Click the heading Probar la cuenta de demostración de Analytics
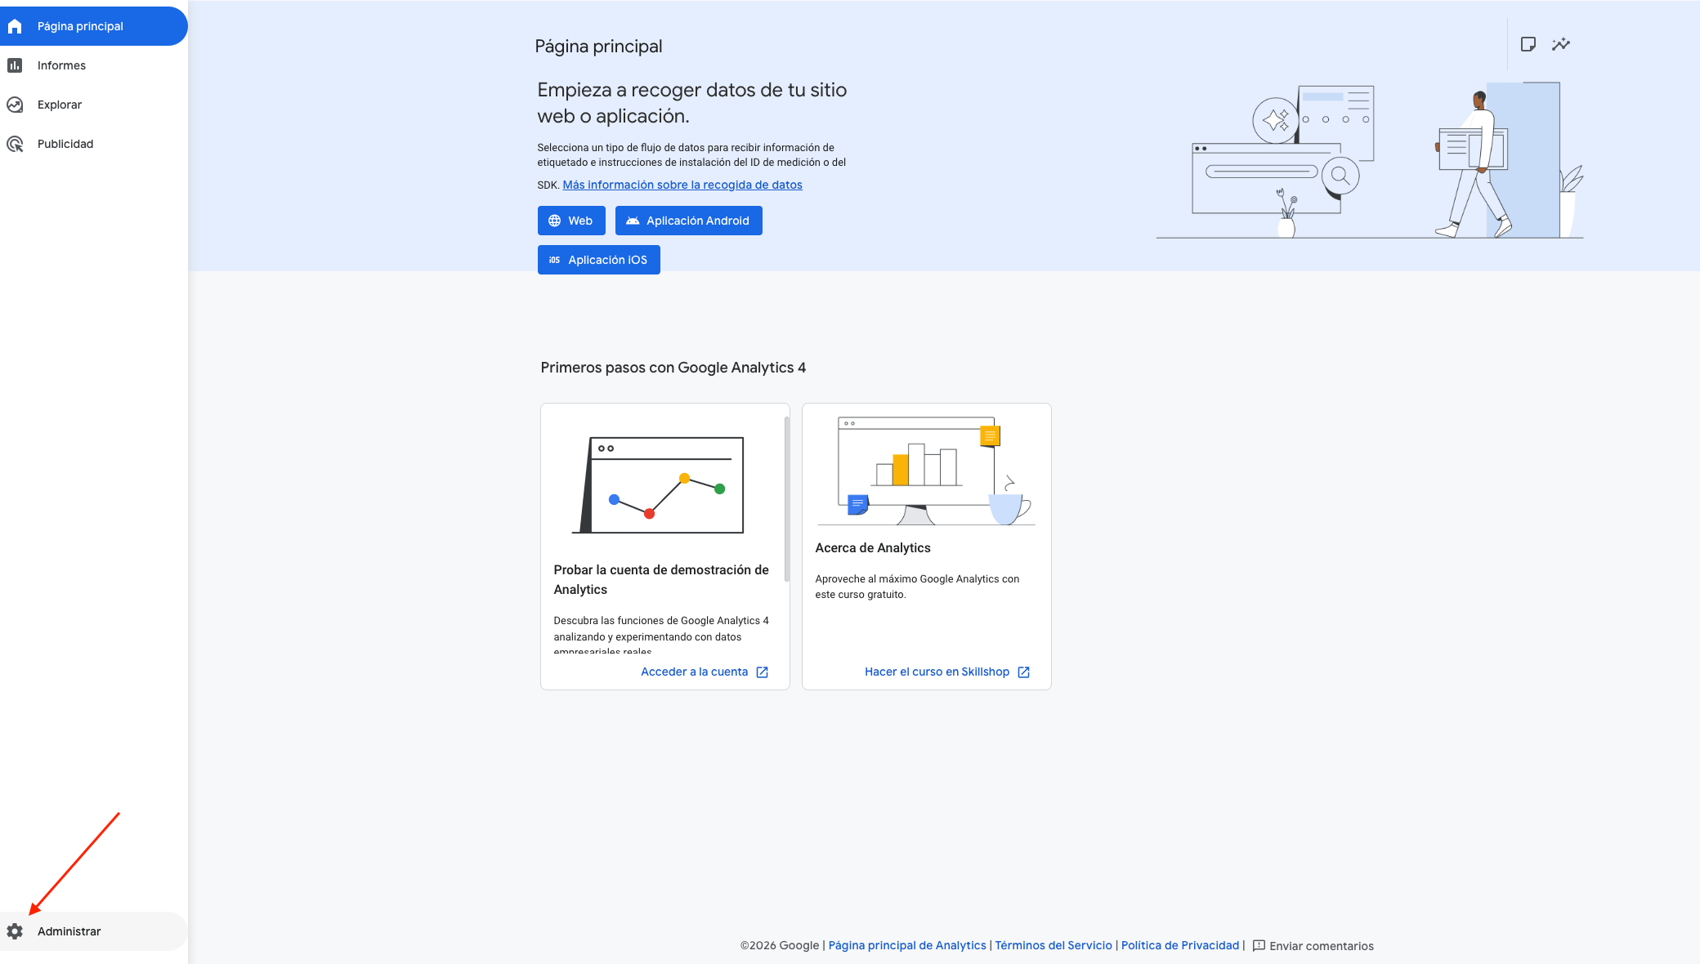1700x964 pixels. point(661,580)
